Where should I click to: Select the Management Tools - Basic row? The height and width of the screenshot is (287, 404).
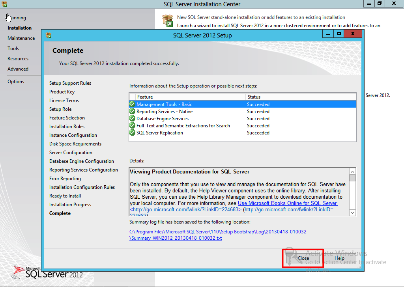(x=243, y=104)
